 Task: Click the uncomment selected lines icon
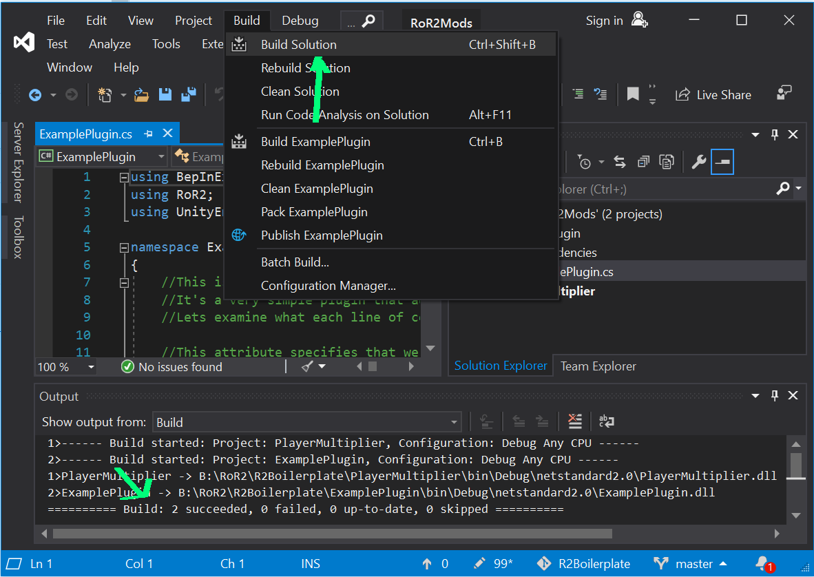tap(601, 94)
